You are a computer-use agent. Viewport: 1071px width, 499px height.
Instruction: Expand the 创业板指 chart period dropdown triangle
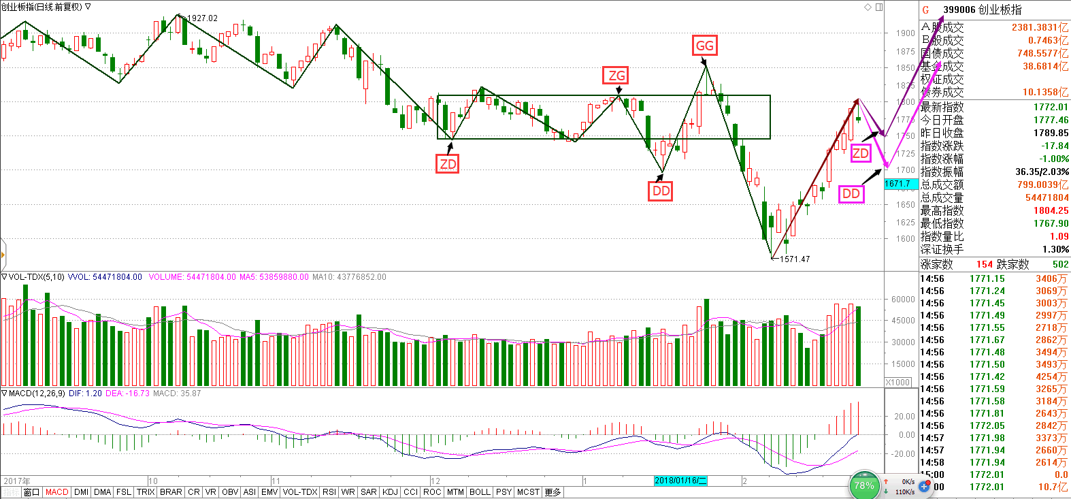(88, 7)
